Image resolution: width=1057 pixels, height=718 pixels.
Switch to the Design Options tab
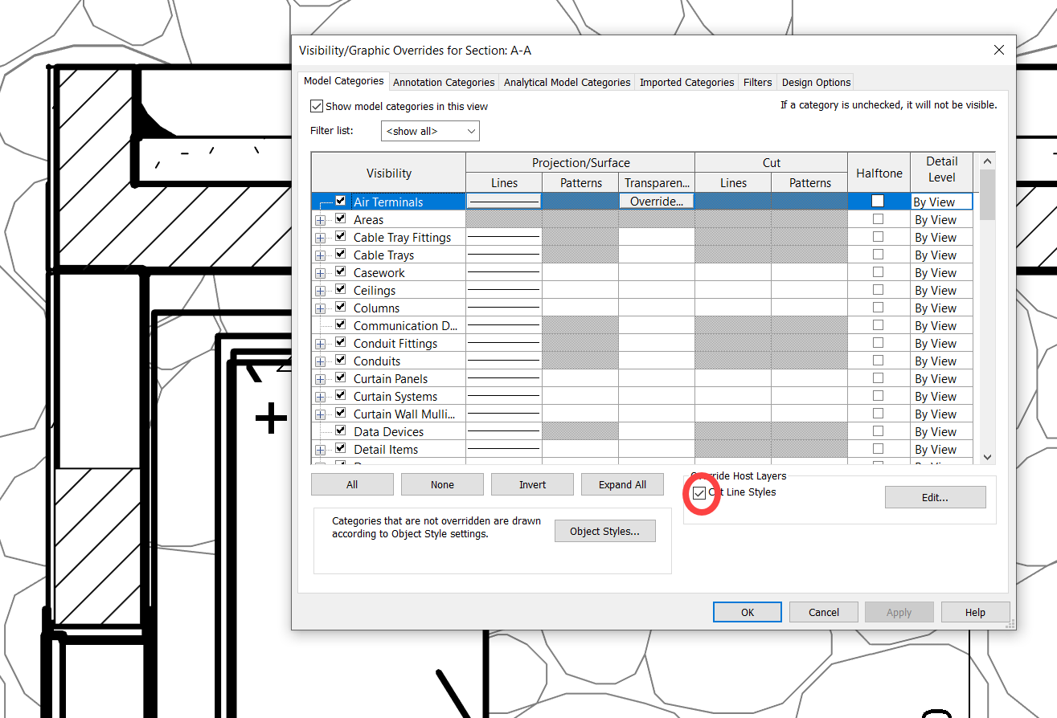tap(815, 81)
